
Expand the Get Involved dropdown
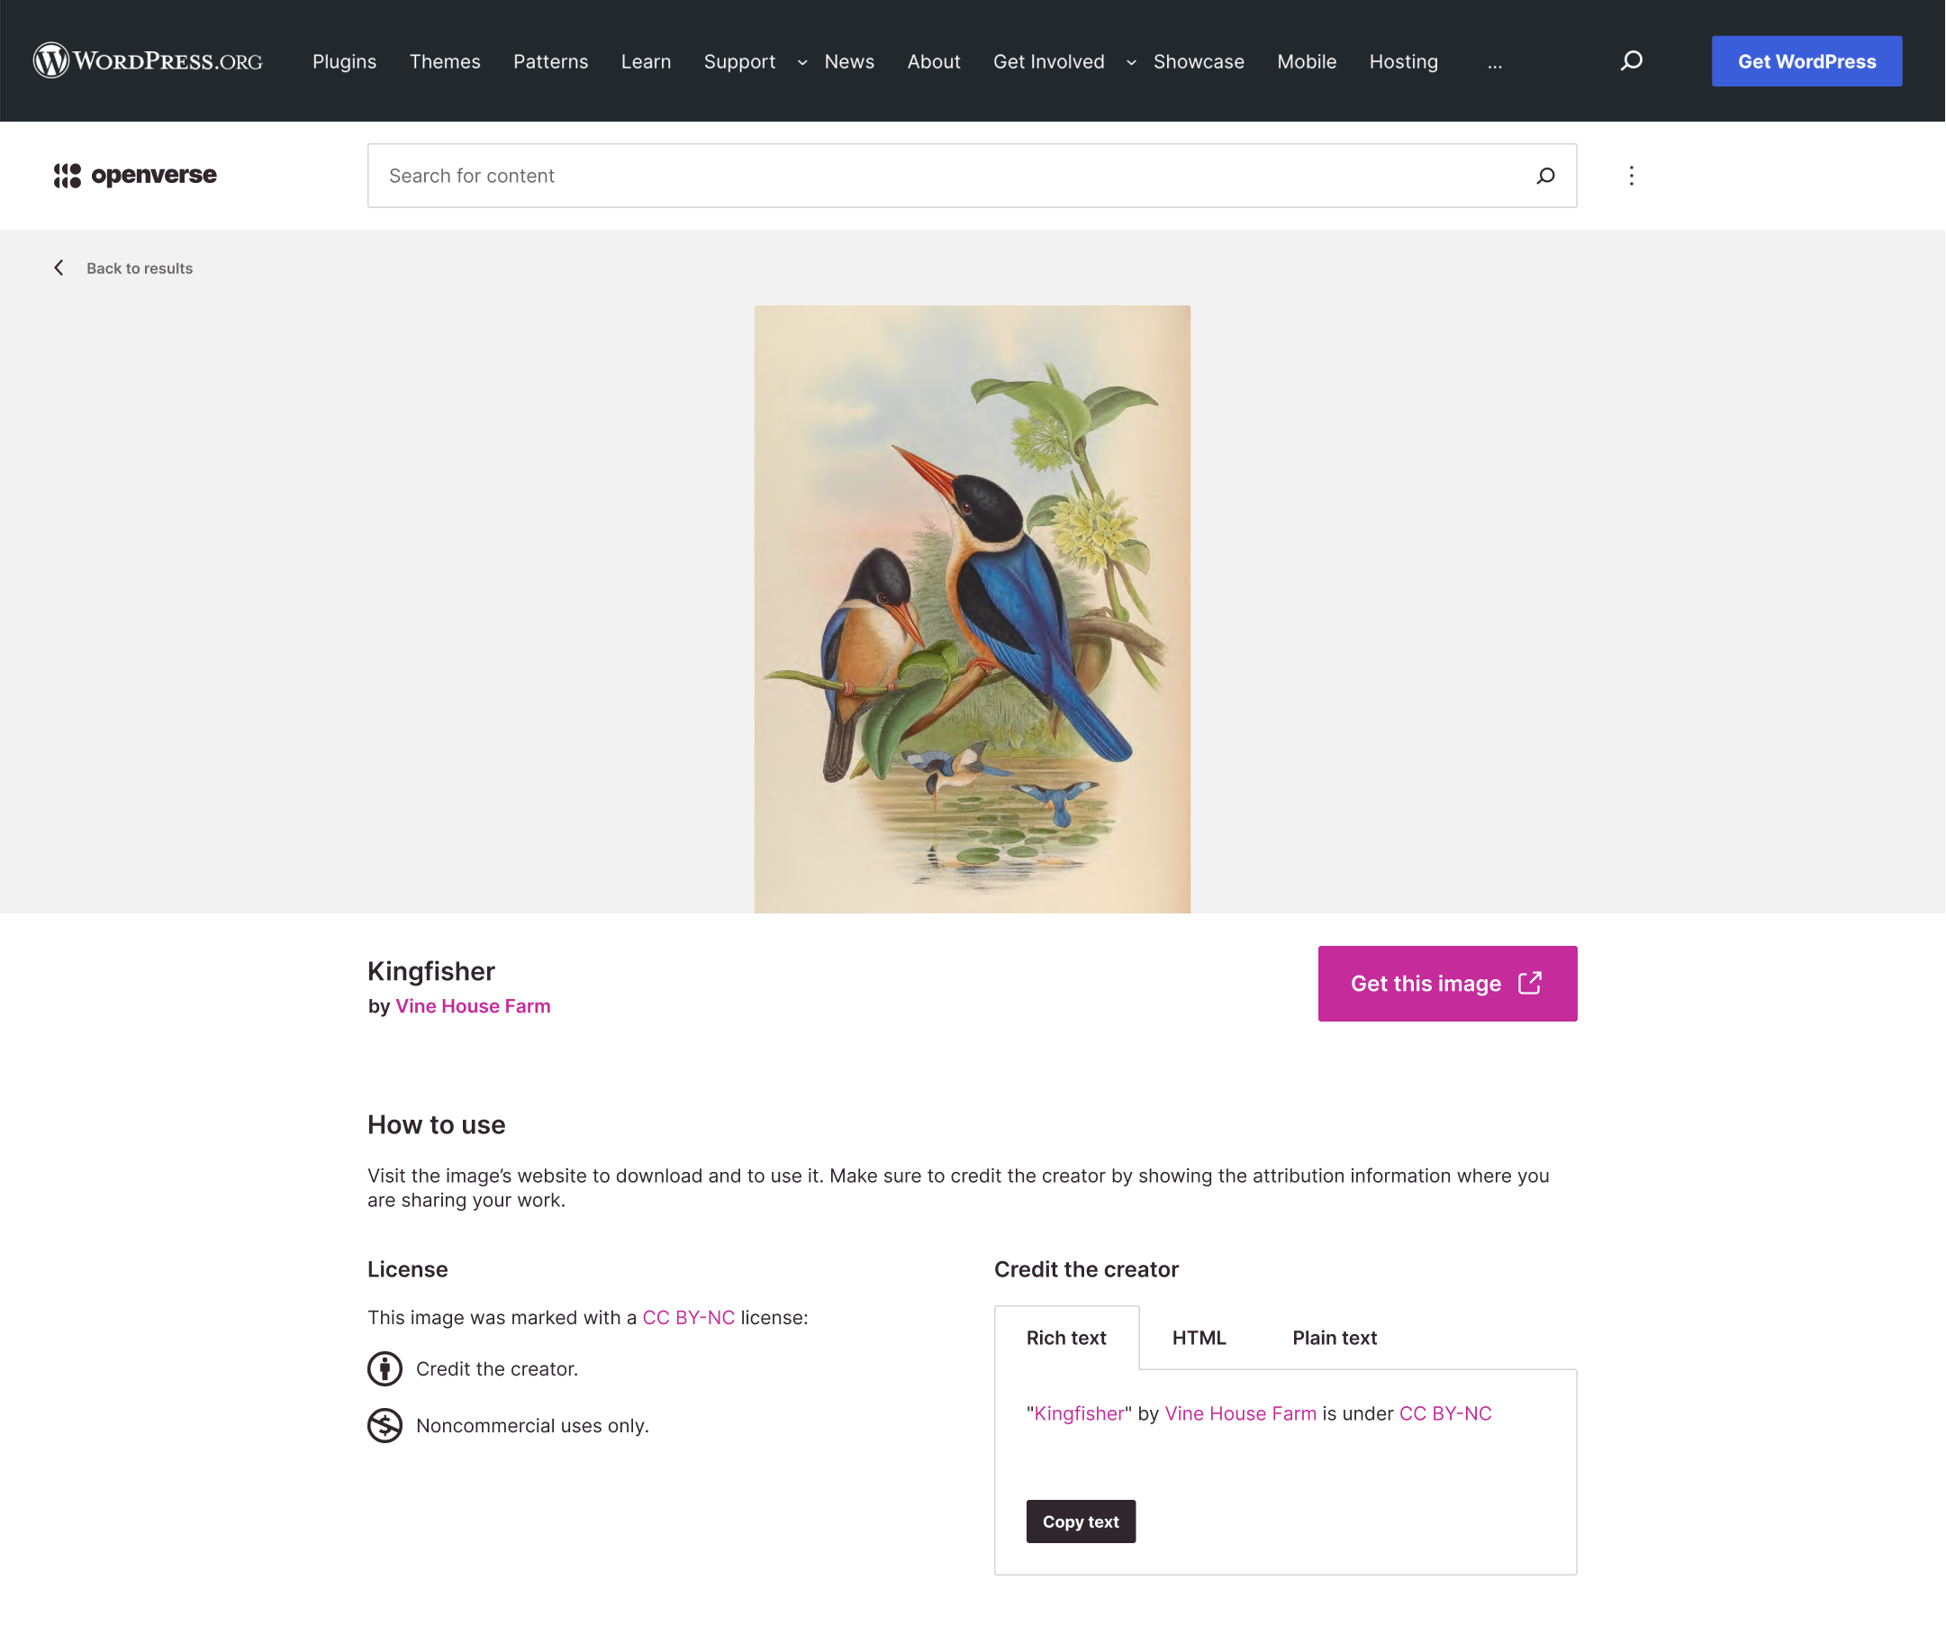click(1130, 62)
